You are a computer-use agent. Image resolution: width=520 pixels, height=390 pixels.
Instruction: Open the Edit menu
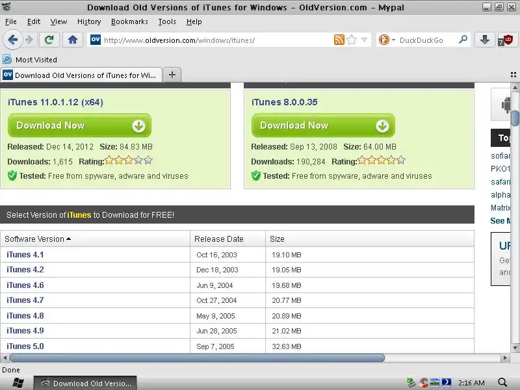tap(34, 21)
